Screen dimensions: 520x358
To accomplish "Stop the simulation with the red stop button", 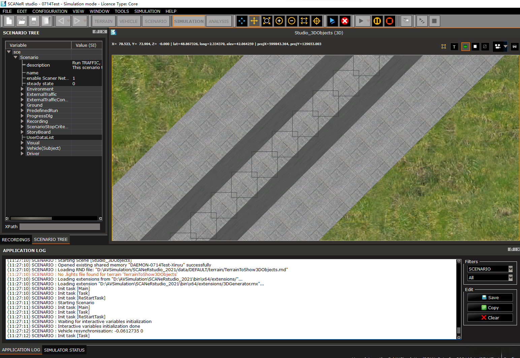I will (x=390, y=21).
